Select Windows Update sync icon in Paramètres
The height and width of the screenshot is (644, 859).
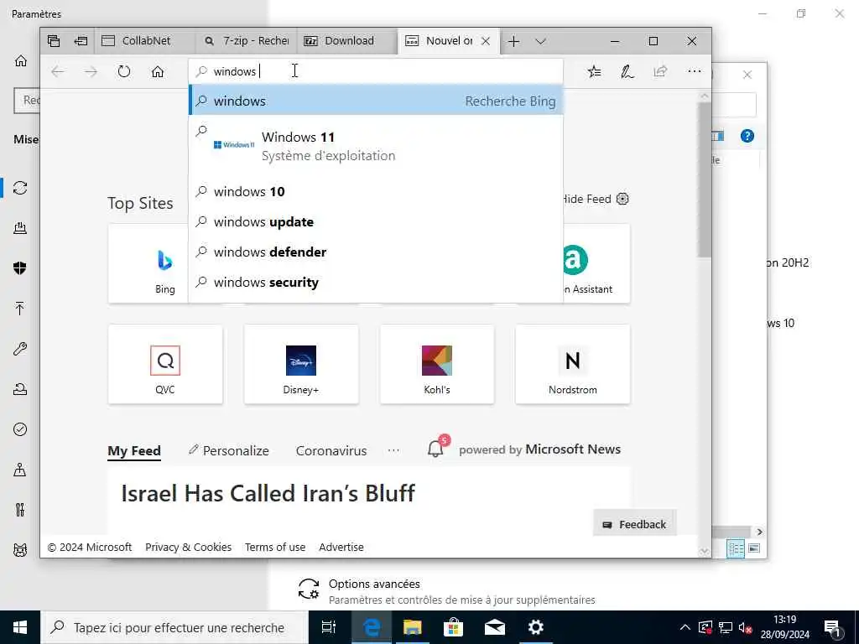pyautogui.click(x=20, y=188)
